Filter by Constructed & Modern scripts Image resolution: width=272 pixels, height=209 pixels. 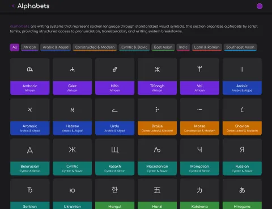coord(95,47)
